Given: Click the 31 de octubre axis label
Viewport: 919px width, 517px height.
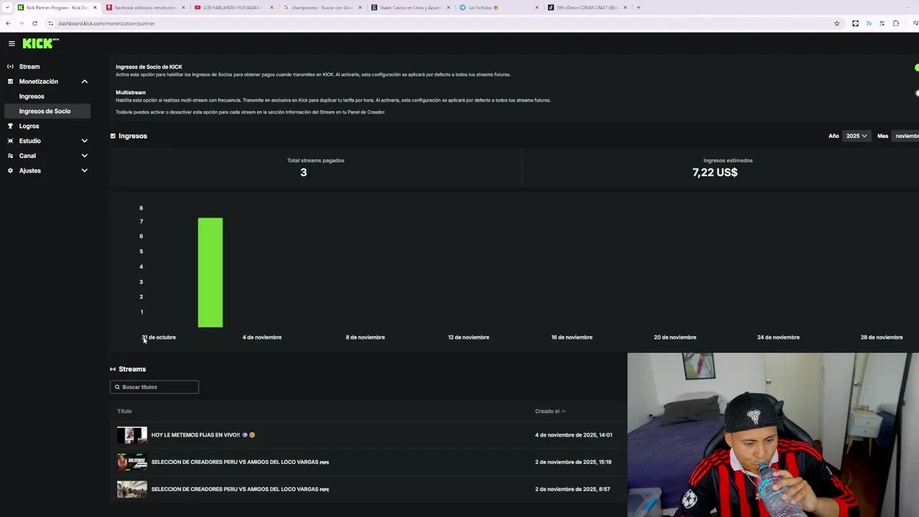Looking at the screenshot, I should coord(159,337).
